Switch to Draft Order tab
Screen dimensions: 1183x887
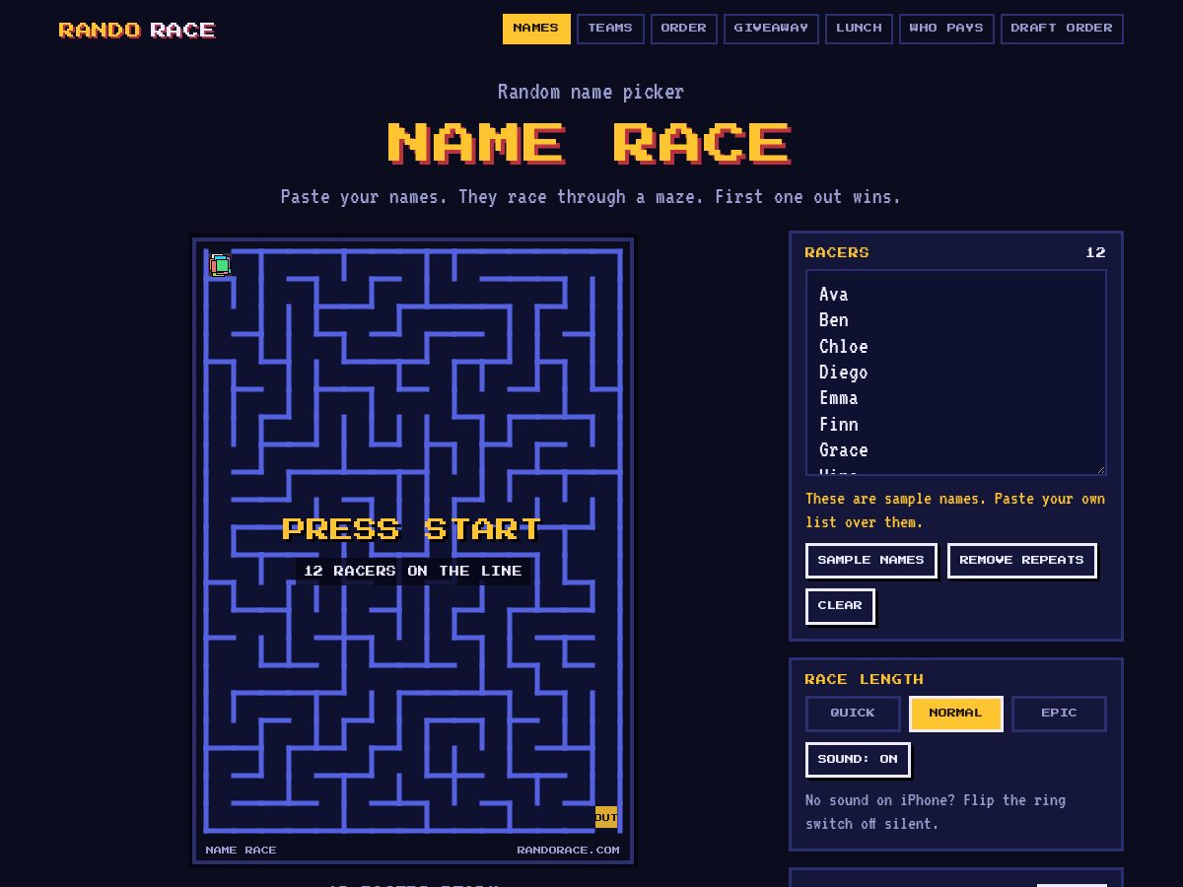point(1062,29)
